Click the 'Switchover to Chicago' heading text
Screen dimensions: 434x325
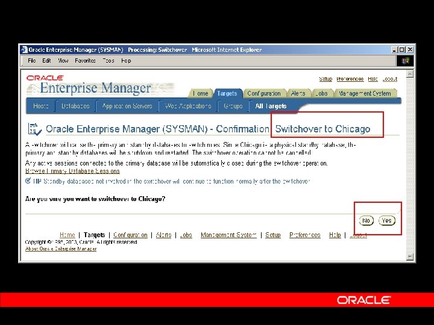(x=322, y=129)
